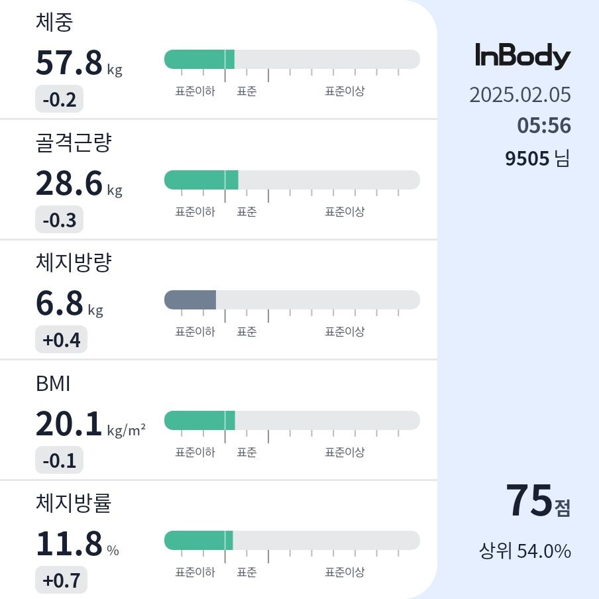The image size is (599, 599).
Task: Tap the 체지방량 +0.4 change badge
Action: coord(61,340)
